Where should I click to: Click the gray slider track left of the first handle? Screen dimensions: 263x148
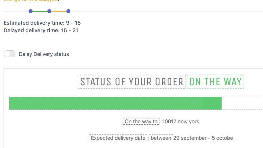point(16,11)
